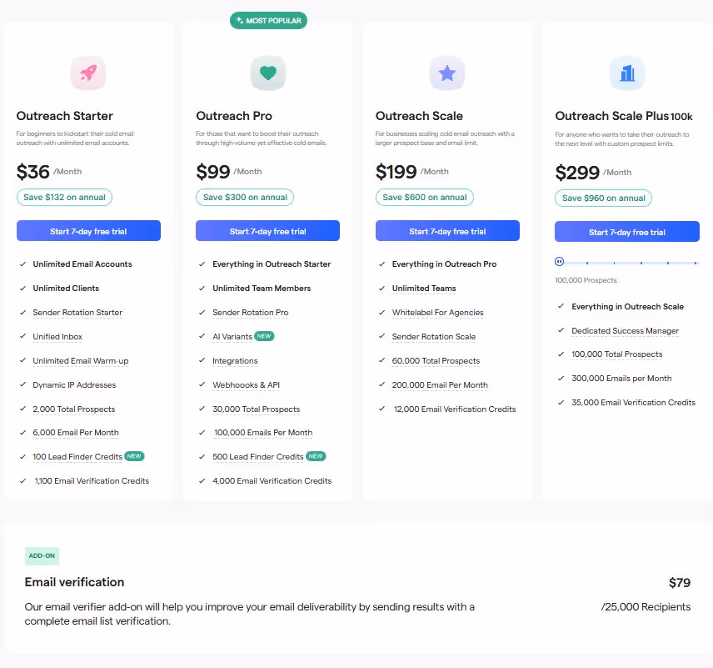
Task: Click the rocket icon on the Outreach Starter plan
Action: (87, 73)
